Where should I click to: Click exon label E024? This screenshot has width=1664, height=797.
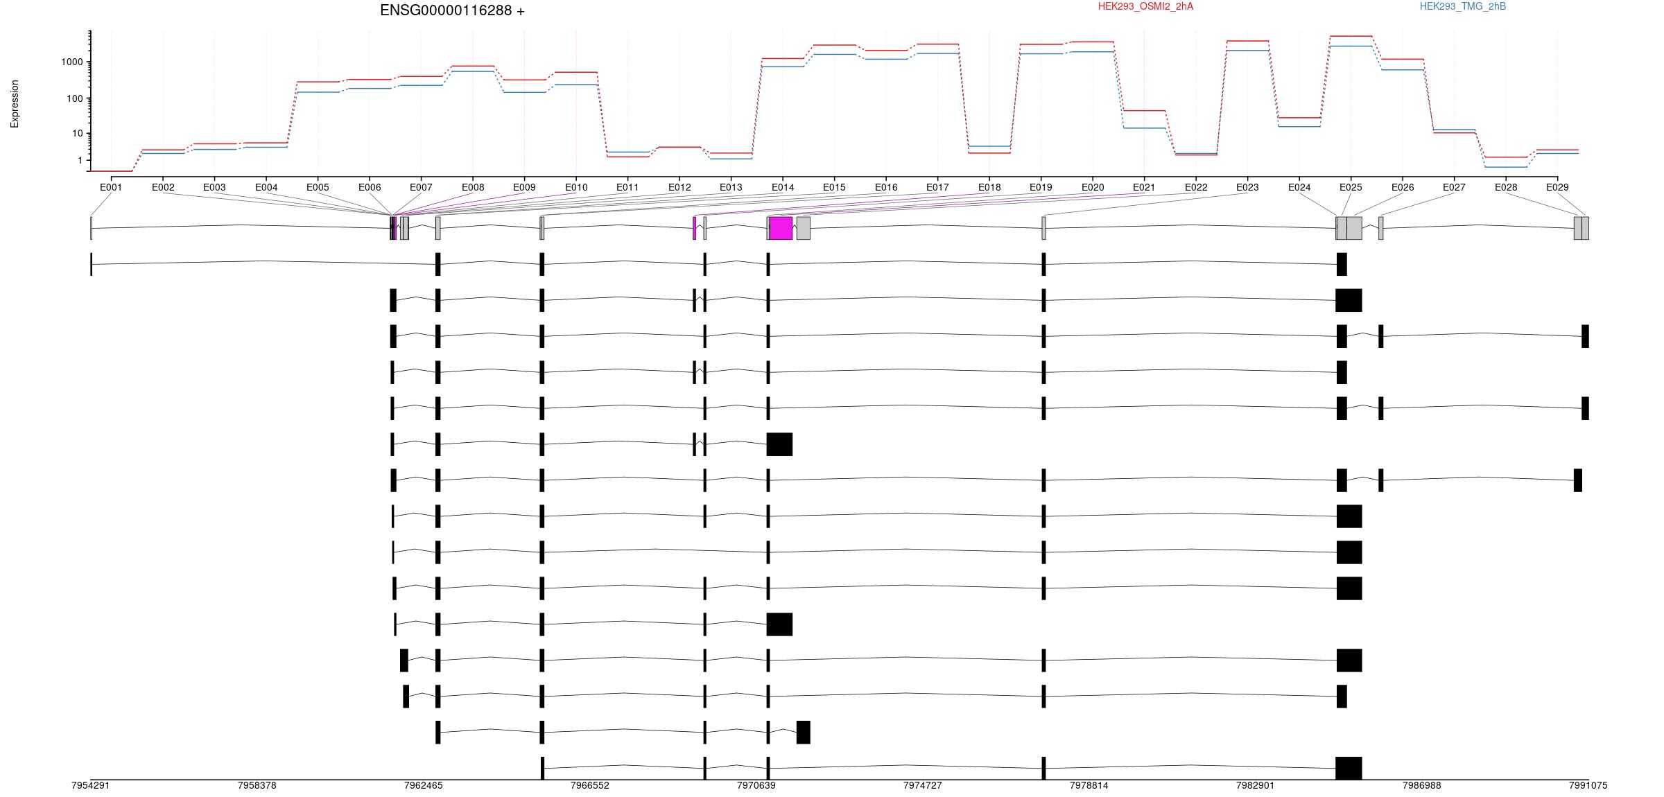pos(1299,187)
